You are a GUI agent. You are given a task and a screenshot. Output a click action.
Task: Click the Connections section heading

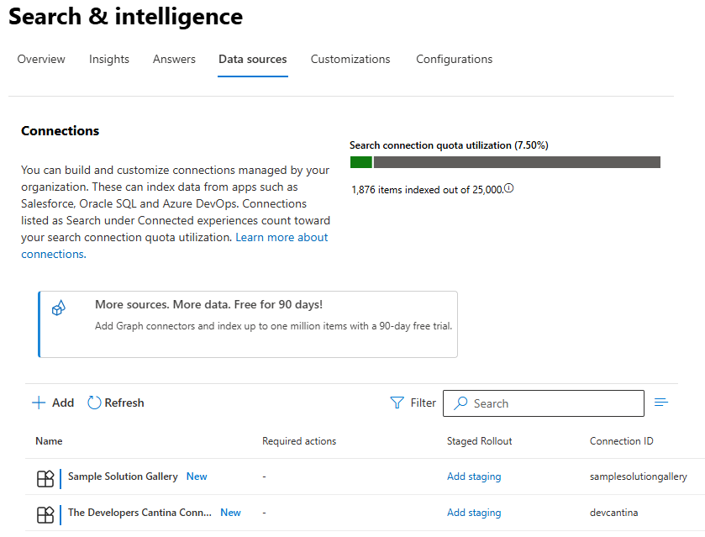pos(61,131)
